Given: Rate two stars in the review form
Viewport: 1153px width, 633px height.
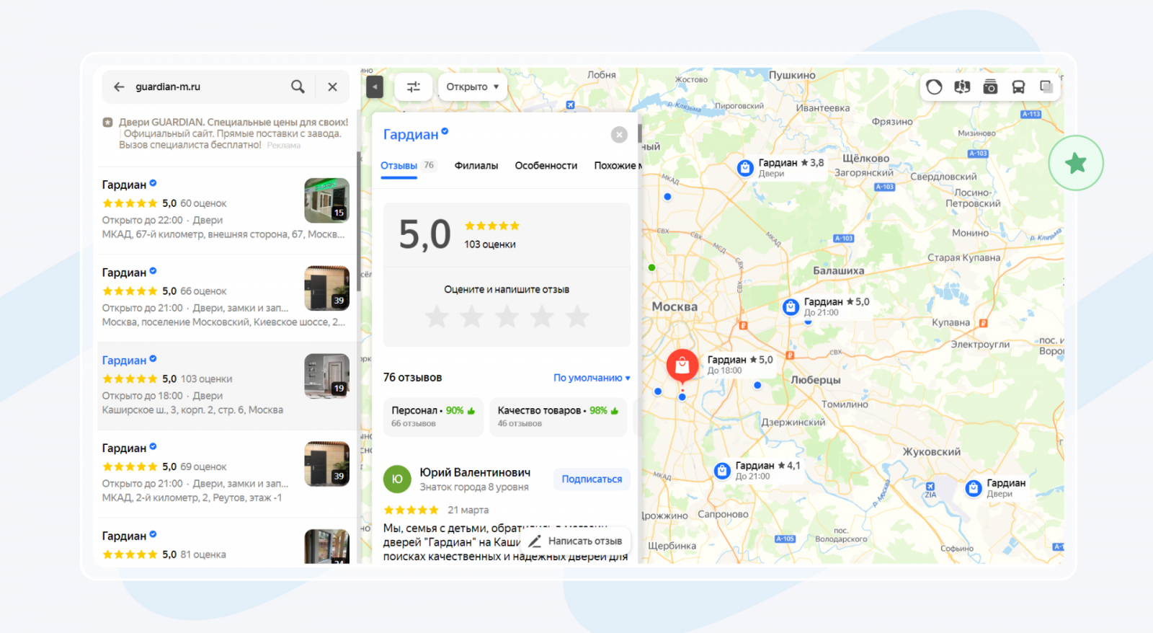Looking at the screenshot, I should click(x=472, y=316).
